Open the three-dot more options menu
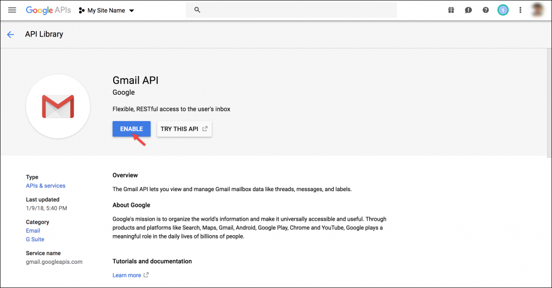552x288 pixels. point(520,10)
